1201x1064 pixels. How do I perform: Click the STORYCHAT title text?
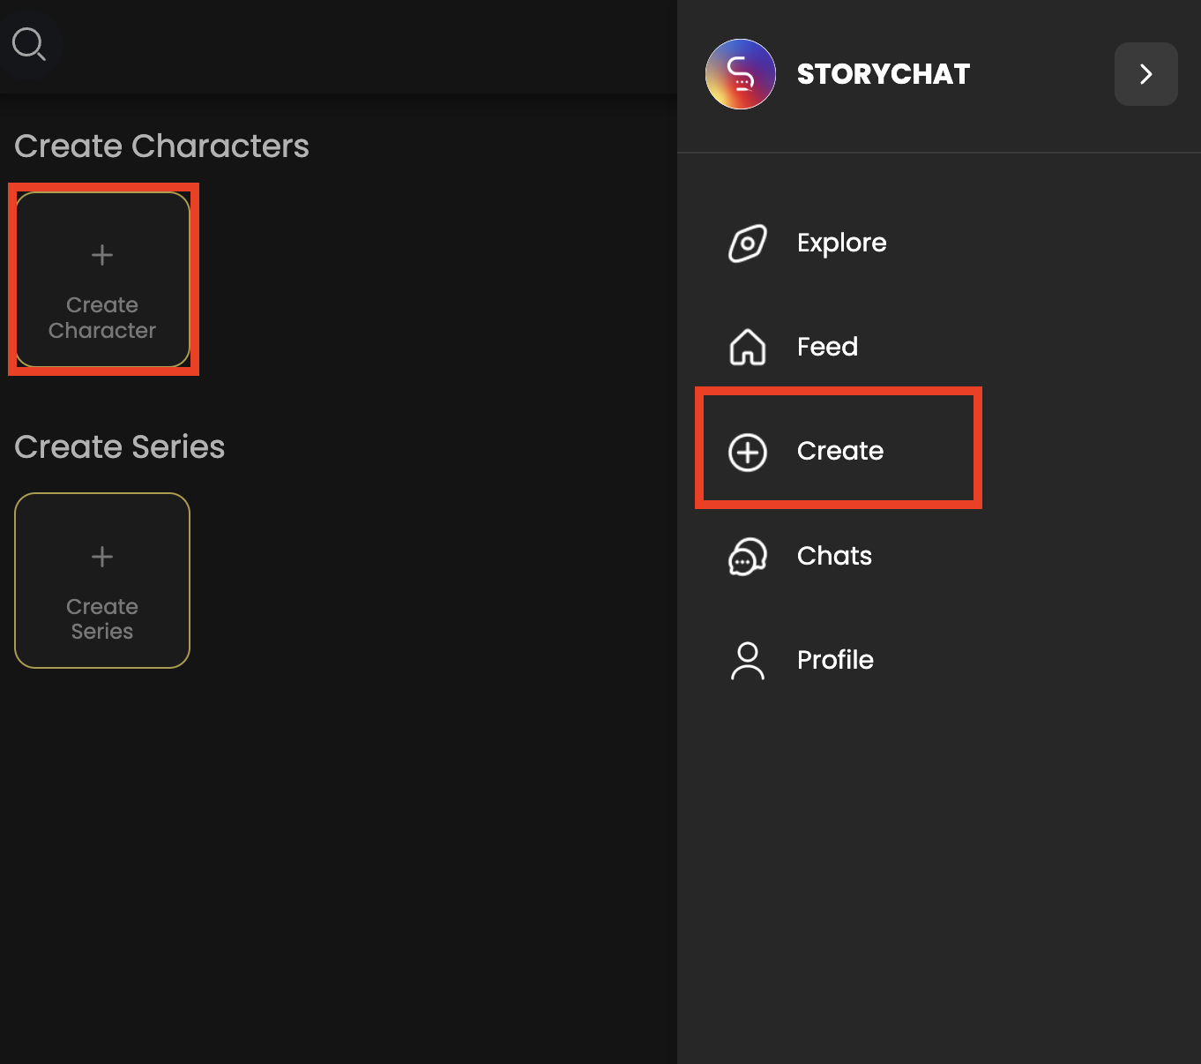pos(883,74)
